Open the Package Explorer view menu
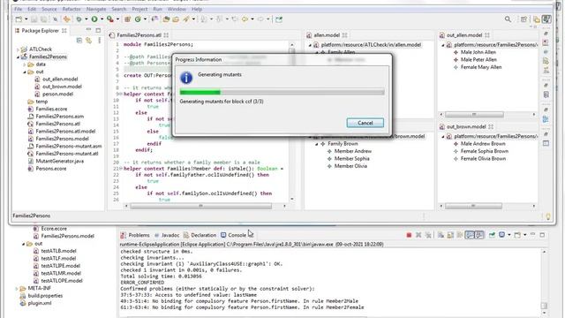Viewport: 565px width, 318px height. [x=99, y=41]
